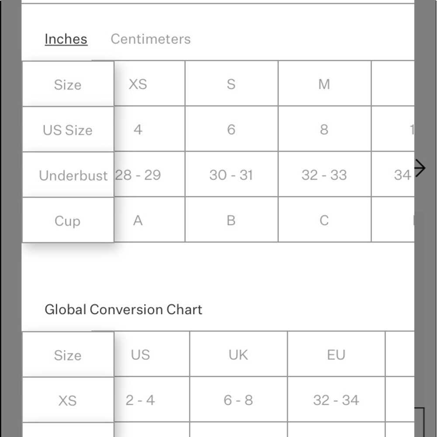The width and height of the screenshot is (437, 437).
Task: Click EU size 32 - 34 cell
Action: click(336, 400)
